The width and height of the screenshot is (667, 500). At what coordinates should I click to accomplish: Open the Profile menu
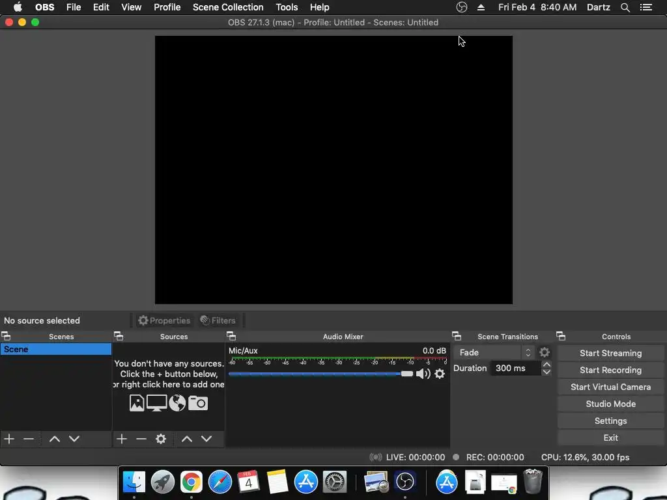click(167, 7)
